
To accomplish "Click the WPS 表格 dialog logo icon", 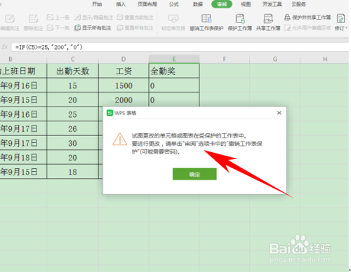I will coord(110,113).
